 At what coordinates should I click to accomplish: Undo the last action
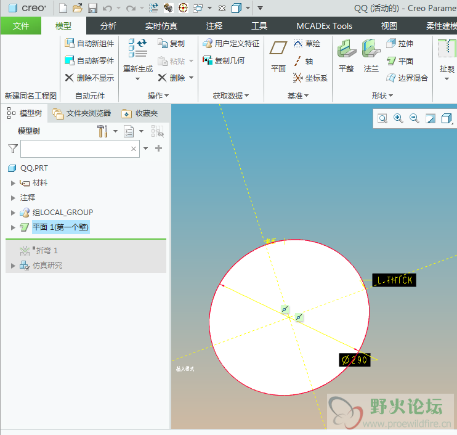[x=107, y=8]
